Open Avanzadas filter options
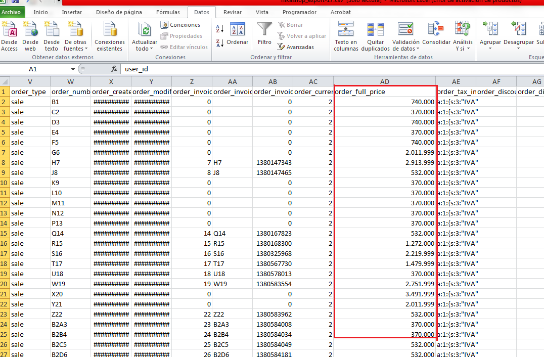 tap(296, 47)
